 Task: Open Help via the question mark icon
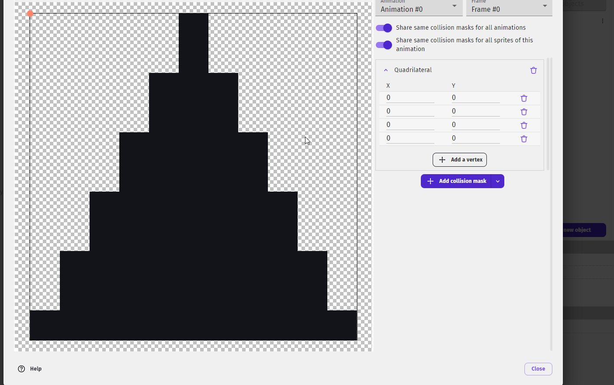click(x=21, y=368)
